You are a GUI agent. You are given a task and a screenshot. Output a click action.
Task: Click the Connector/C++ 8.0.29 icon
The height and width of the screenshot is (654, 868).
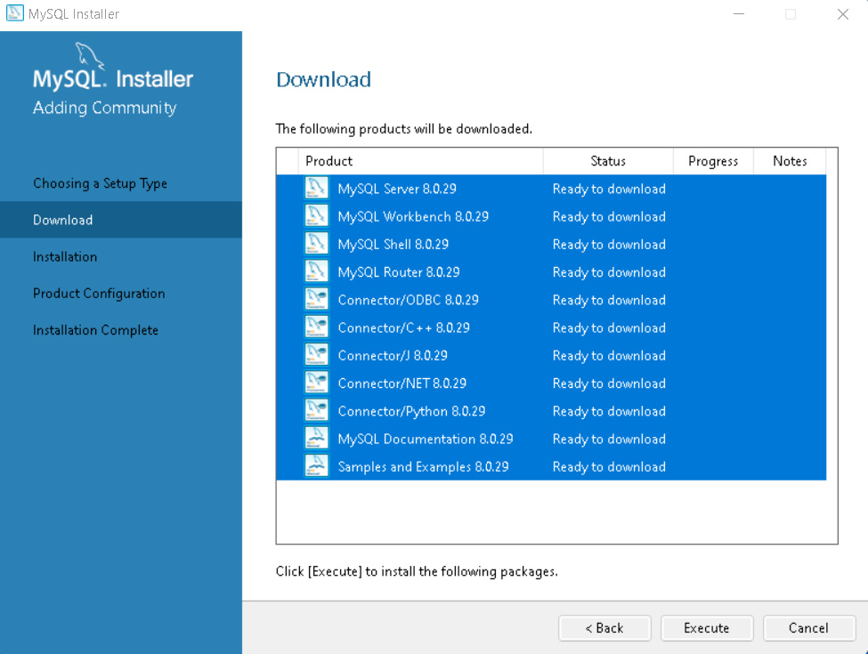click(317, 327)
